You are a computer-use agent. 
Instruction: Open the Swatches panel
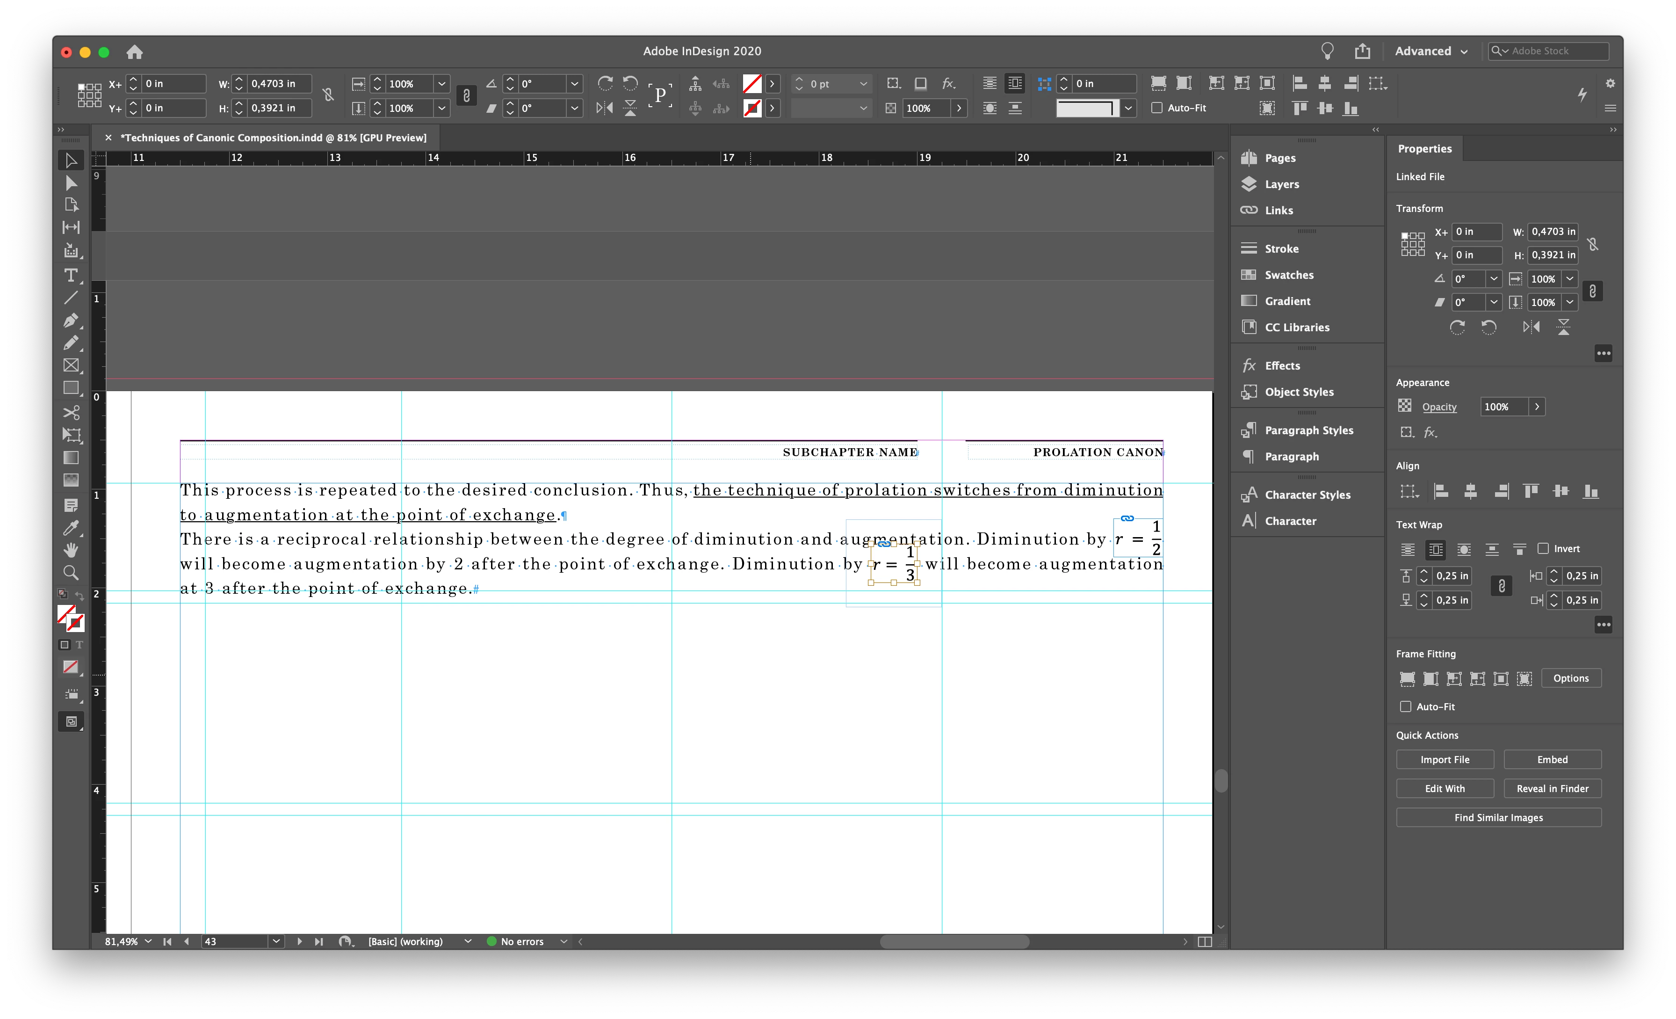[1288, 275]
